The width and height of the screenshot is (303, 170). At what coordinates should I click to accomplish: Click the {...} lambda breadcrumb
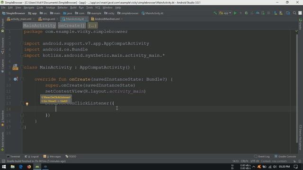(x=93, y=25)
